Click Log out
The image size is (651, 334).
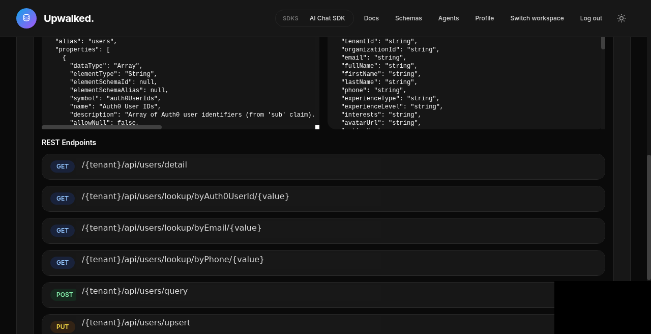tap(591, 18)
